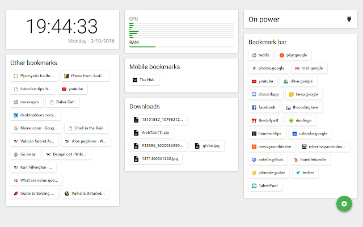This screenshot has height=227, width=363.
Task: Open the twitter bookmark
Action: [x=304, y=173]
